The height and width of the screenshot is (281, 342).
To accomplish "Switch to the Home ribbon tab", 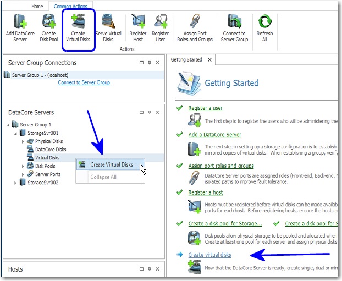I will (37, 7).
